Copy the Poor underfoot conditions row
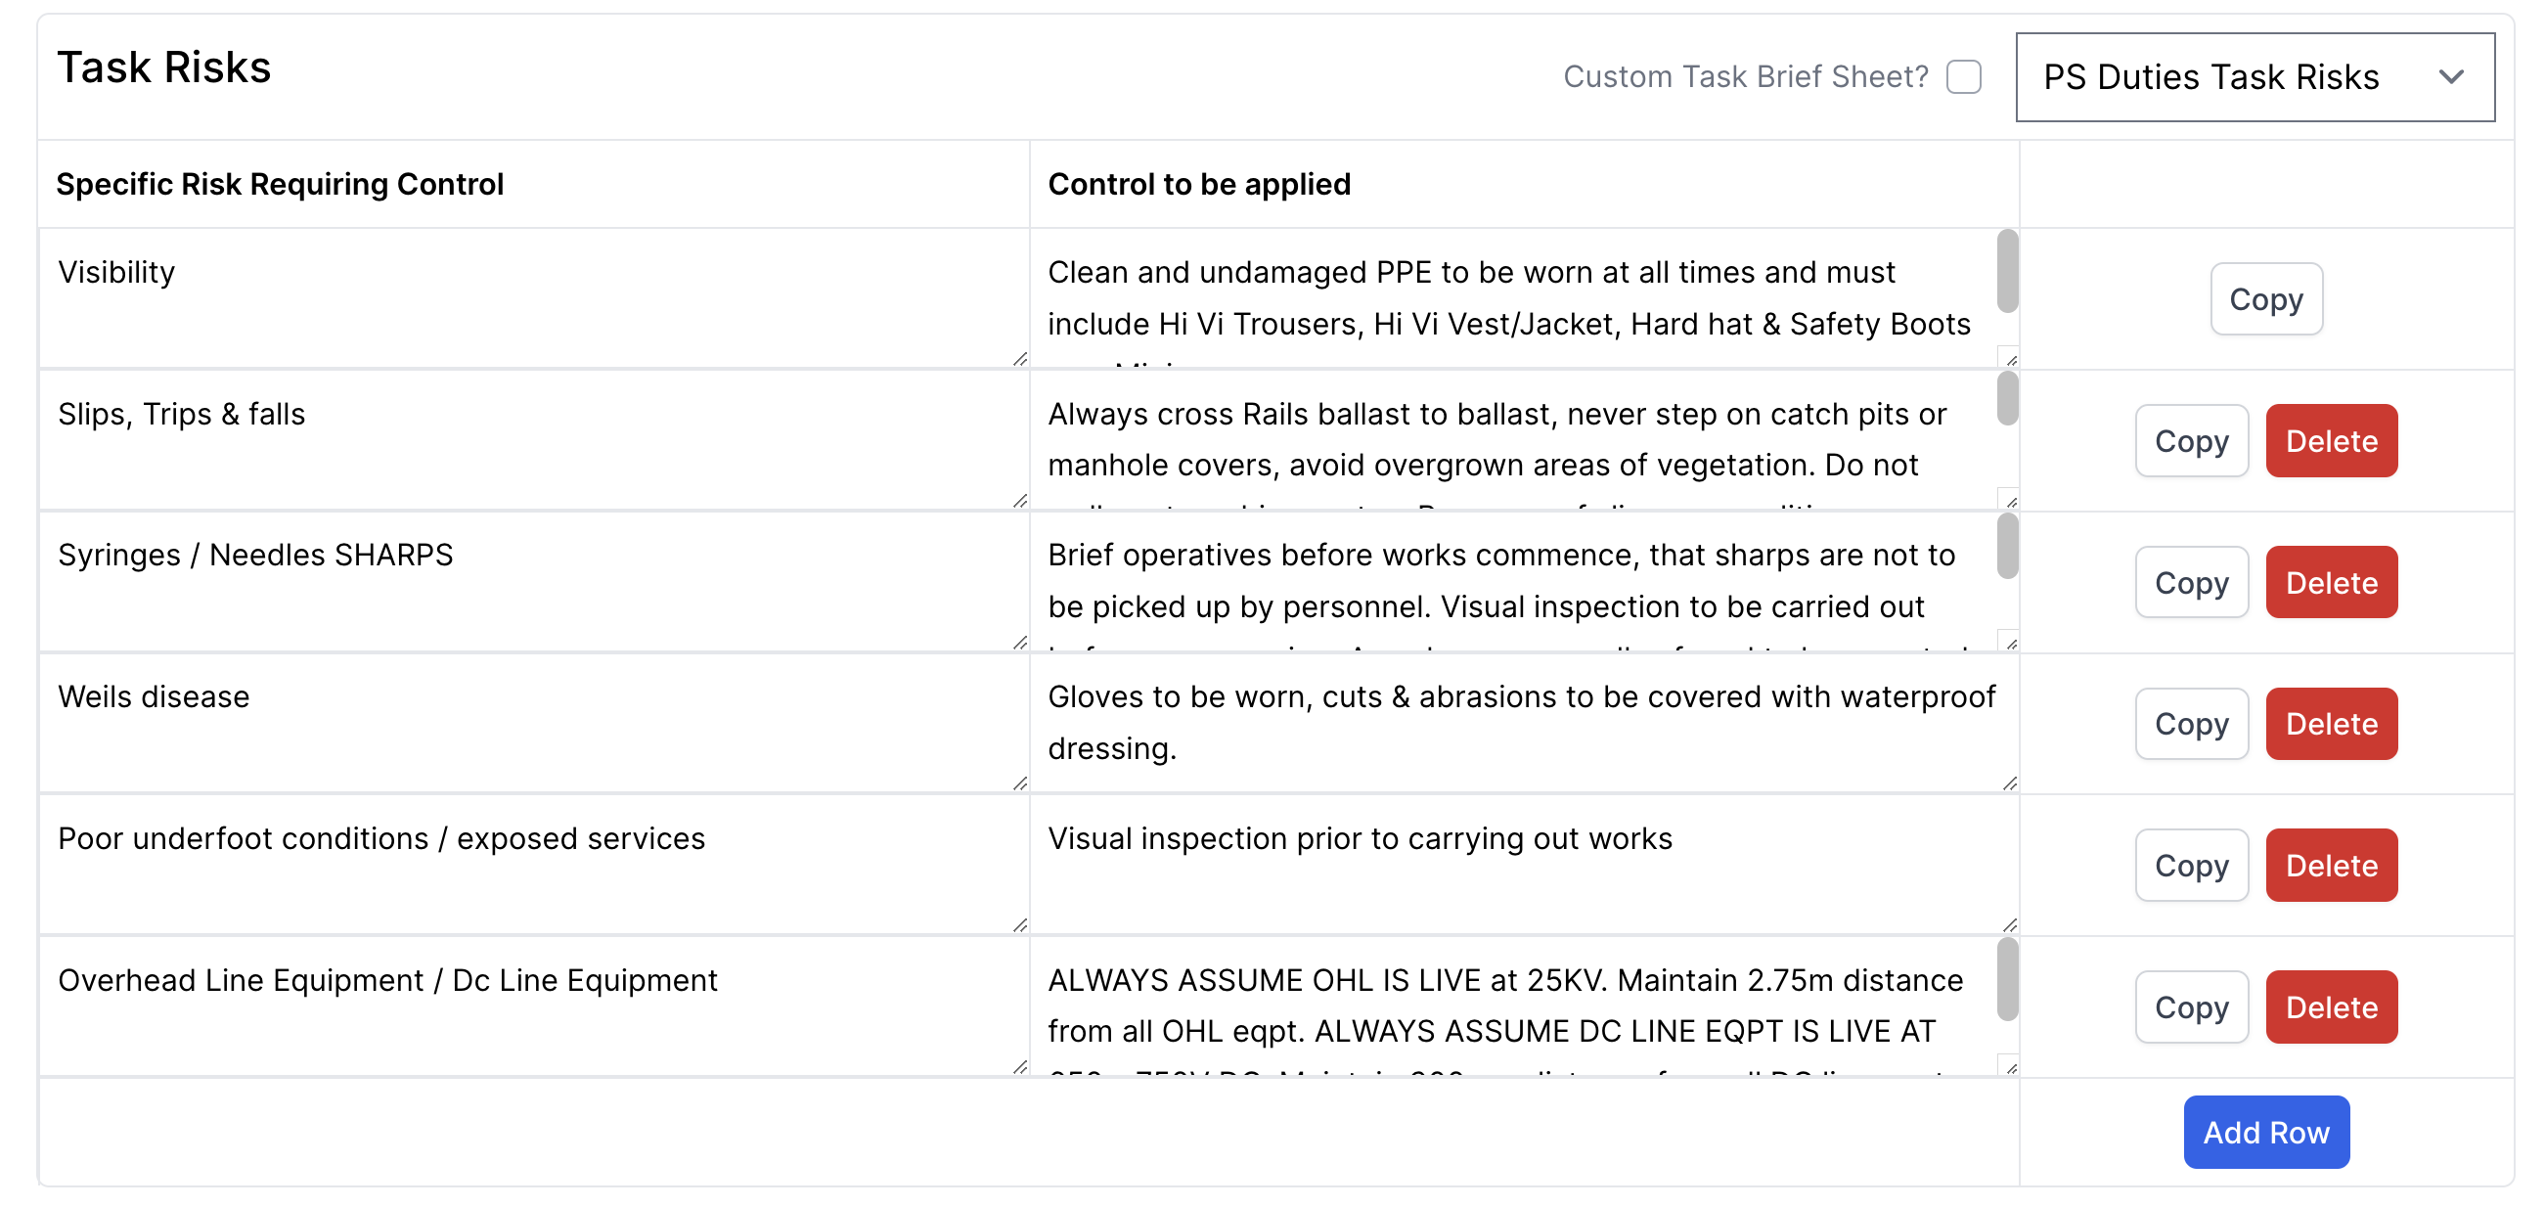The image size is (2545, 1207). (2191, 865)
